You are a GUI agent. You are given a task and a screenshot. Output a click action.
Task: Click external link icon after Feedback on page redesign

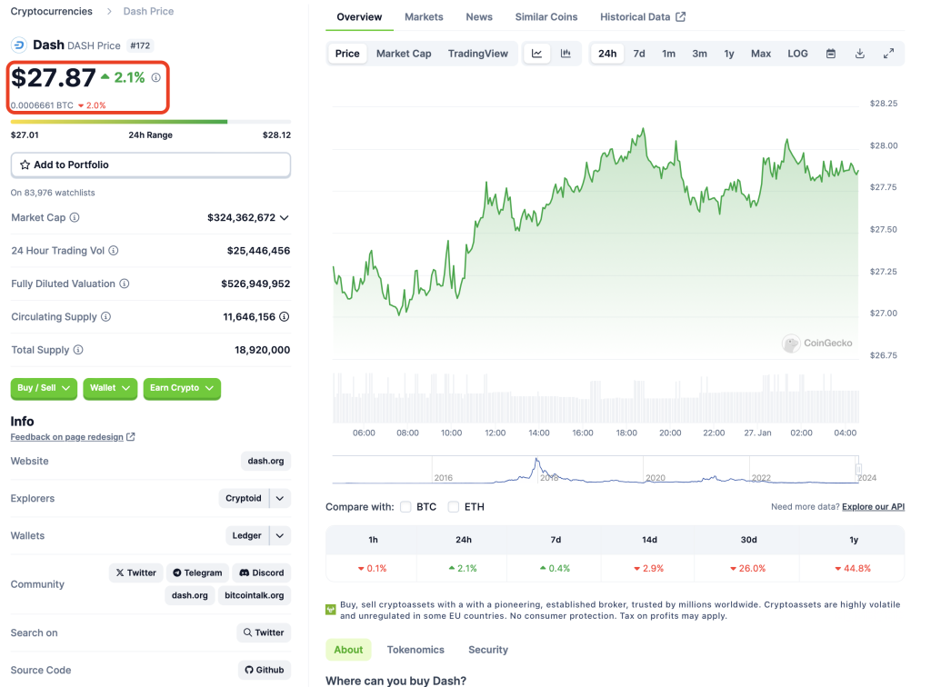click(x=131, y=436)
